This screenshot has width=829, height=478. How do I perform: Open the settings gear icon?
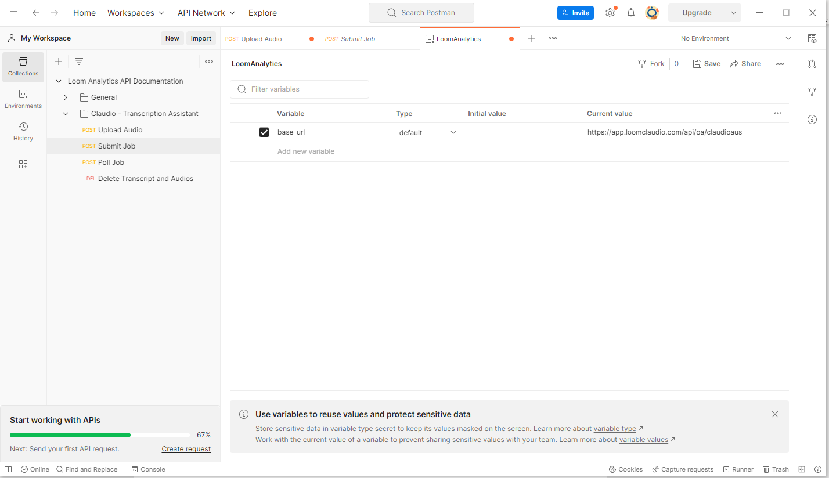coord(610,13)
